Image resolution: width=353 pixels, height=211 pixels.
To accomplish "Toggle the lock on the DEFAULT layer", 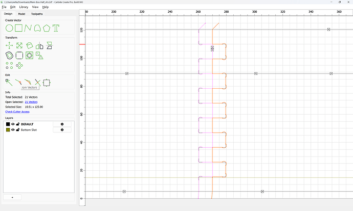I will [18, 124].
